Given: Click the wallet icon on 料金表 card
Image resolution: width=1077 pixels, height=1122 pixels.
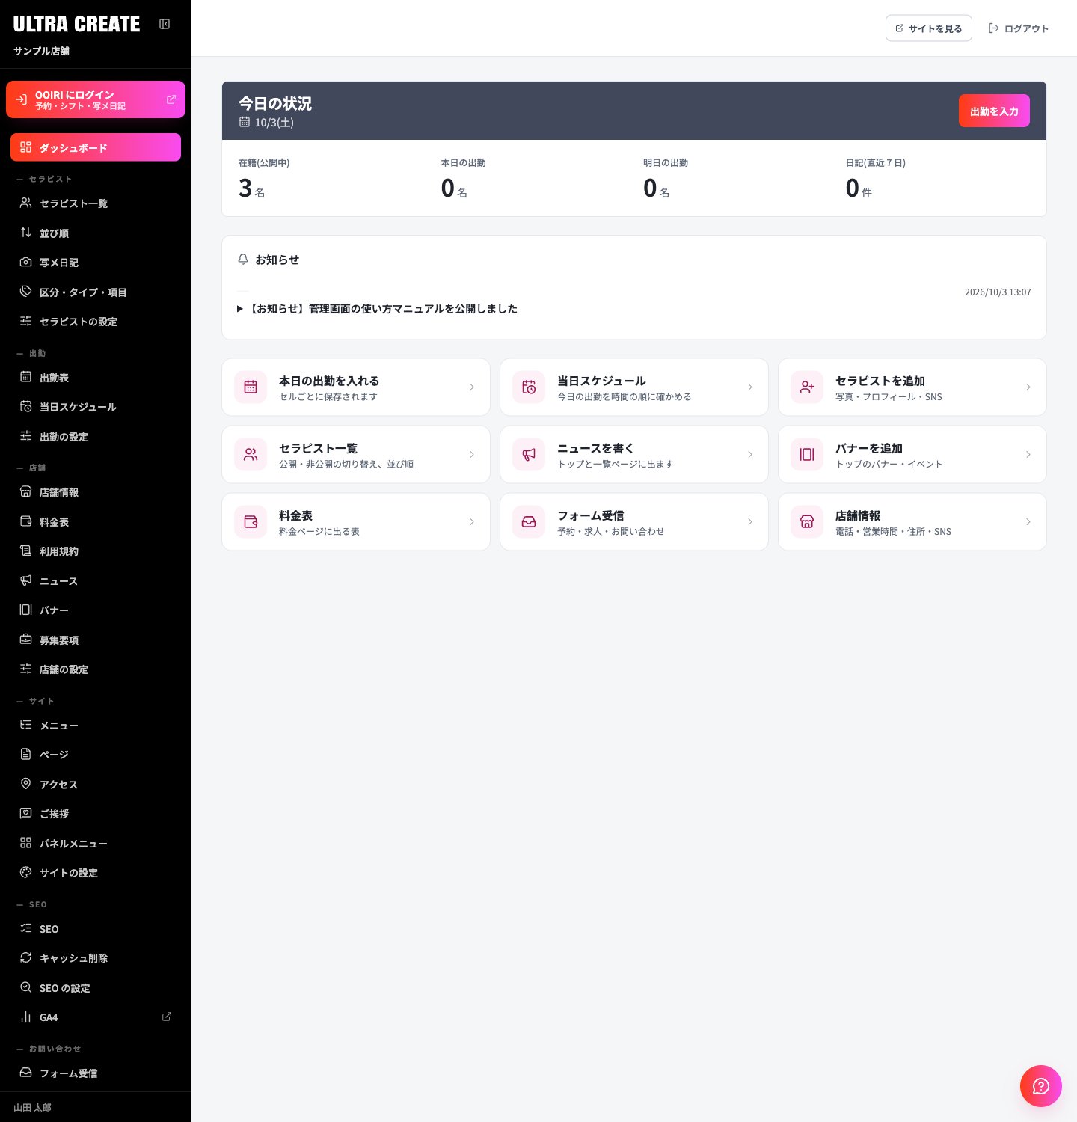Looking at the screenshot, I should click(251, 521).
